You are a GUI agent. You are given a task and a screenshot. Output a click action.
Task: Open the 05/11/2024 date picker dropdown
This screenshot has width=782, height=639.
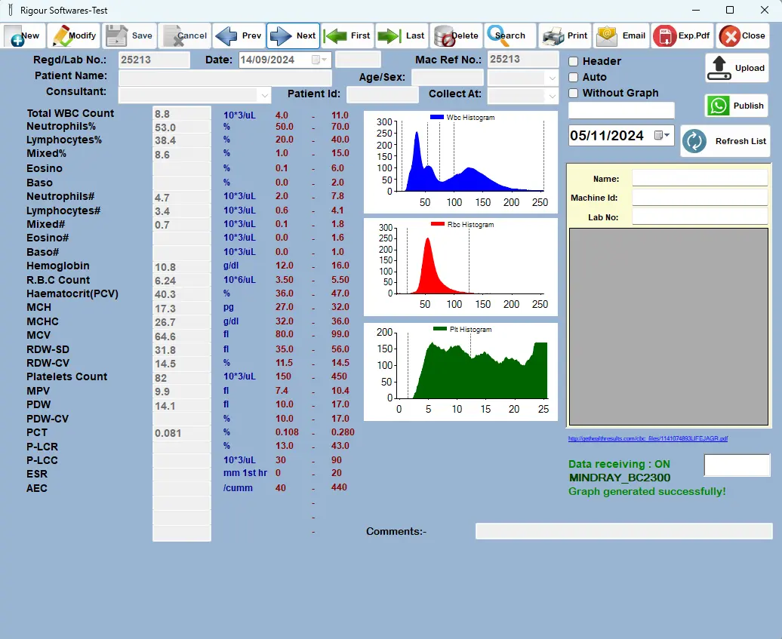point(662,135)
